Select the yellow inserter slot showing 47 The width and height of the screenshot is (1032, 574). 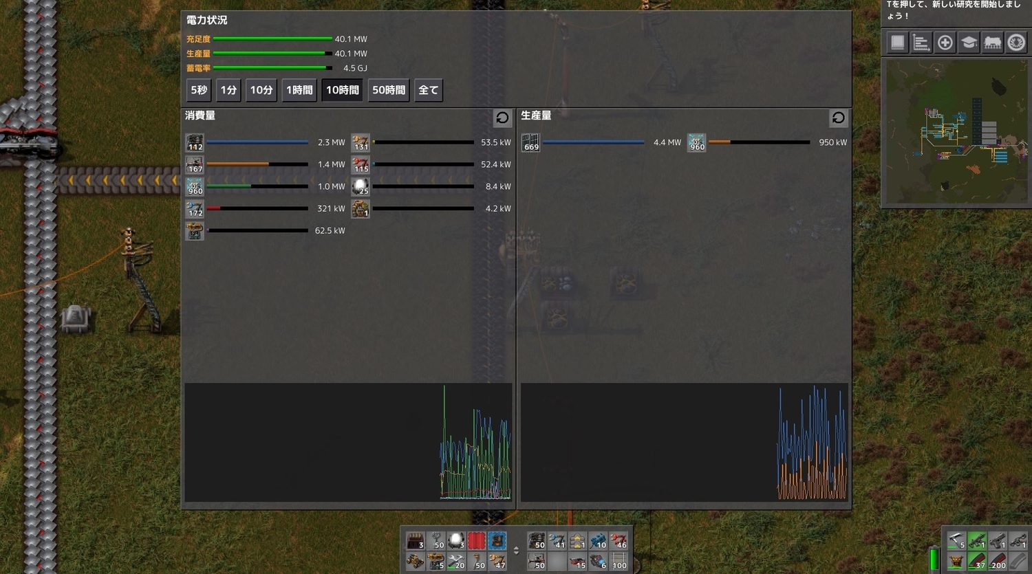click(x=497, y=561)
